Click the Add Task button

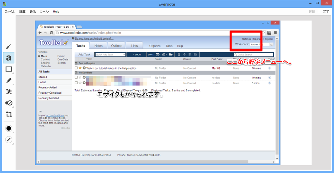(x=84, y=55)
